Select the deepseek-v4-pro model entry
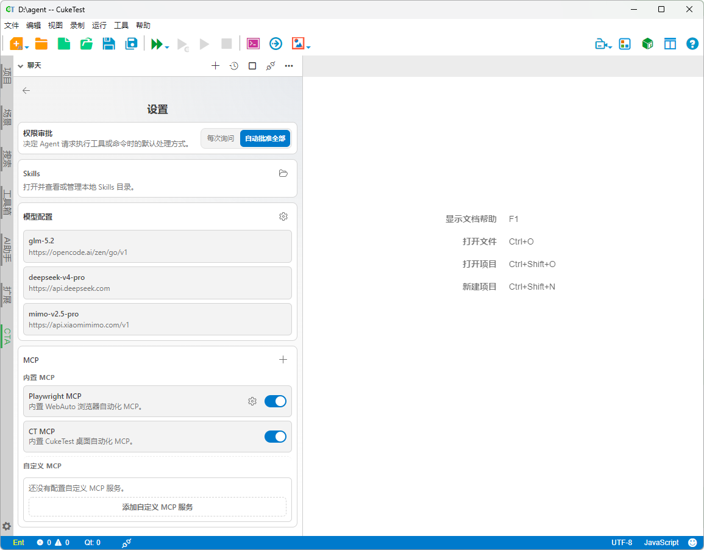The height and width of the screenshot is (550, 704). (158, 283)
